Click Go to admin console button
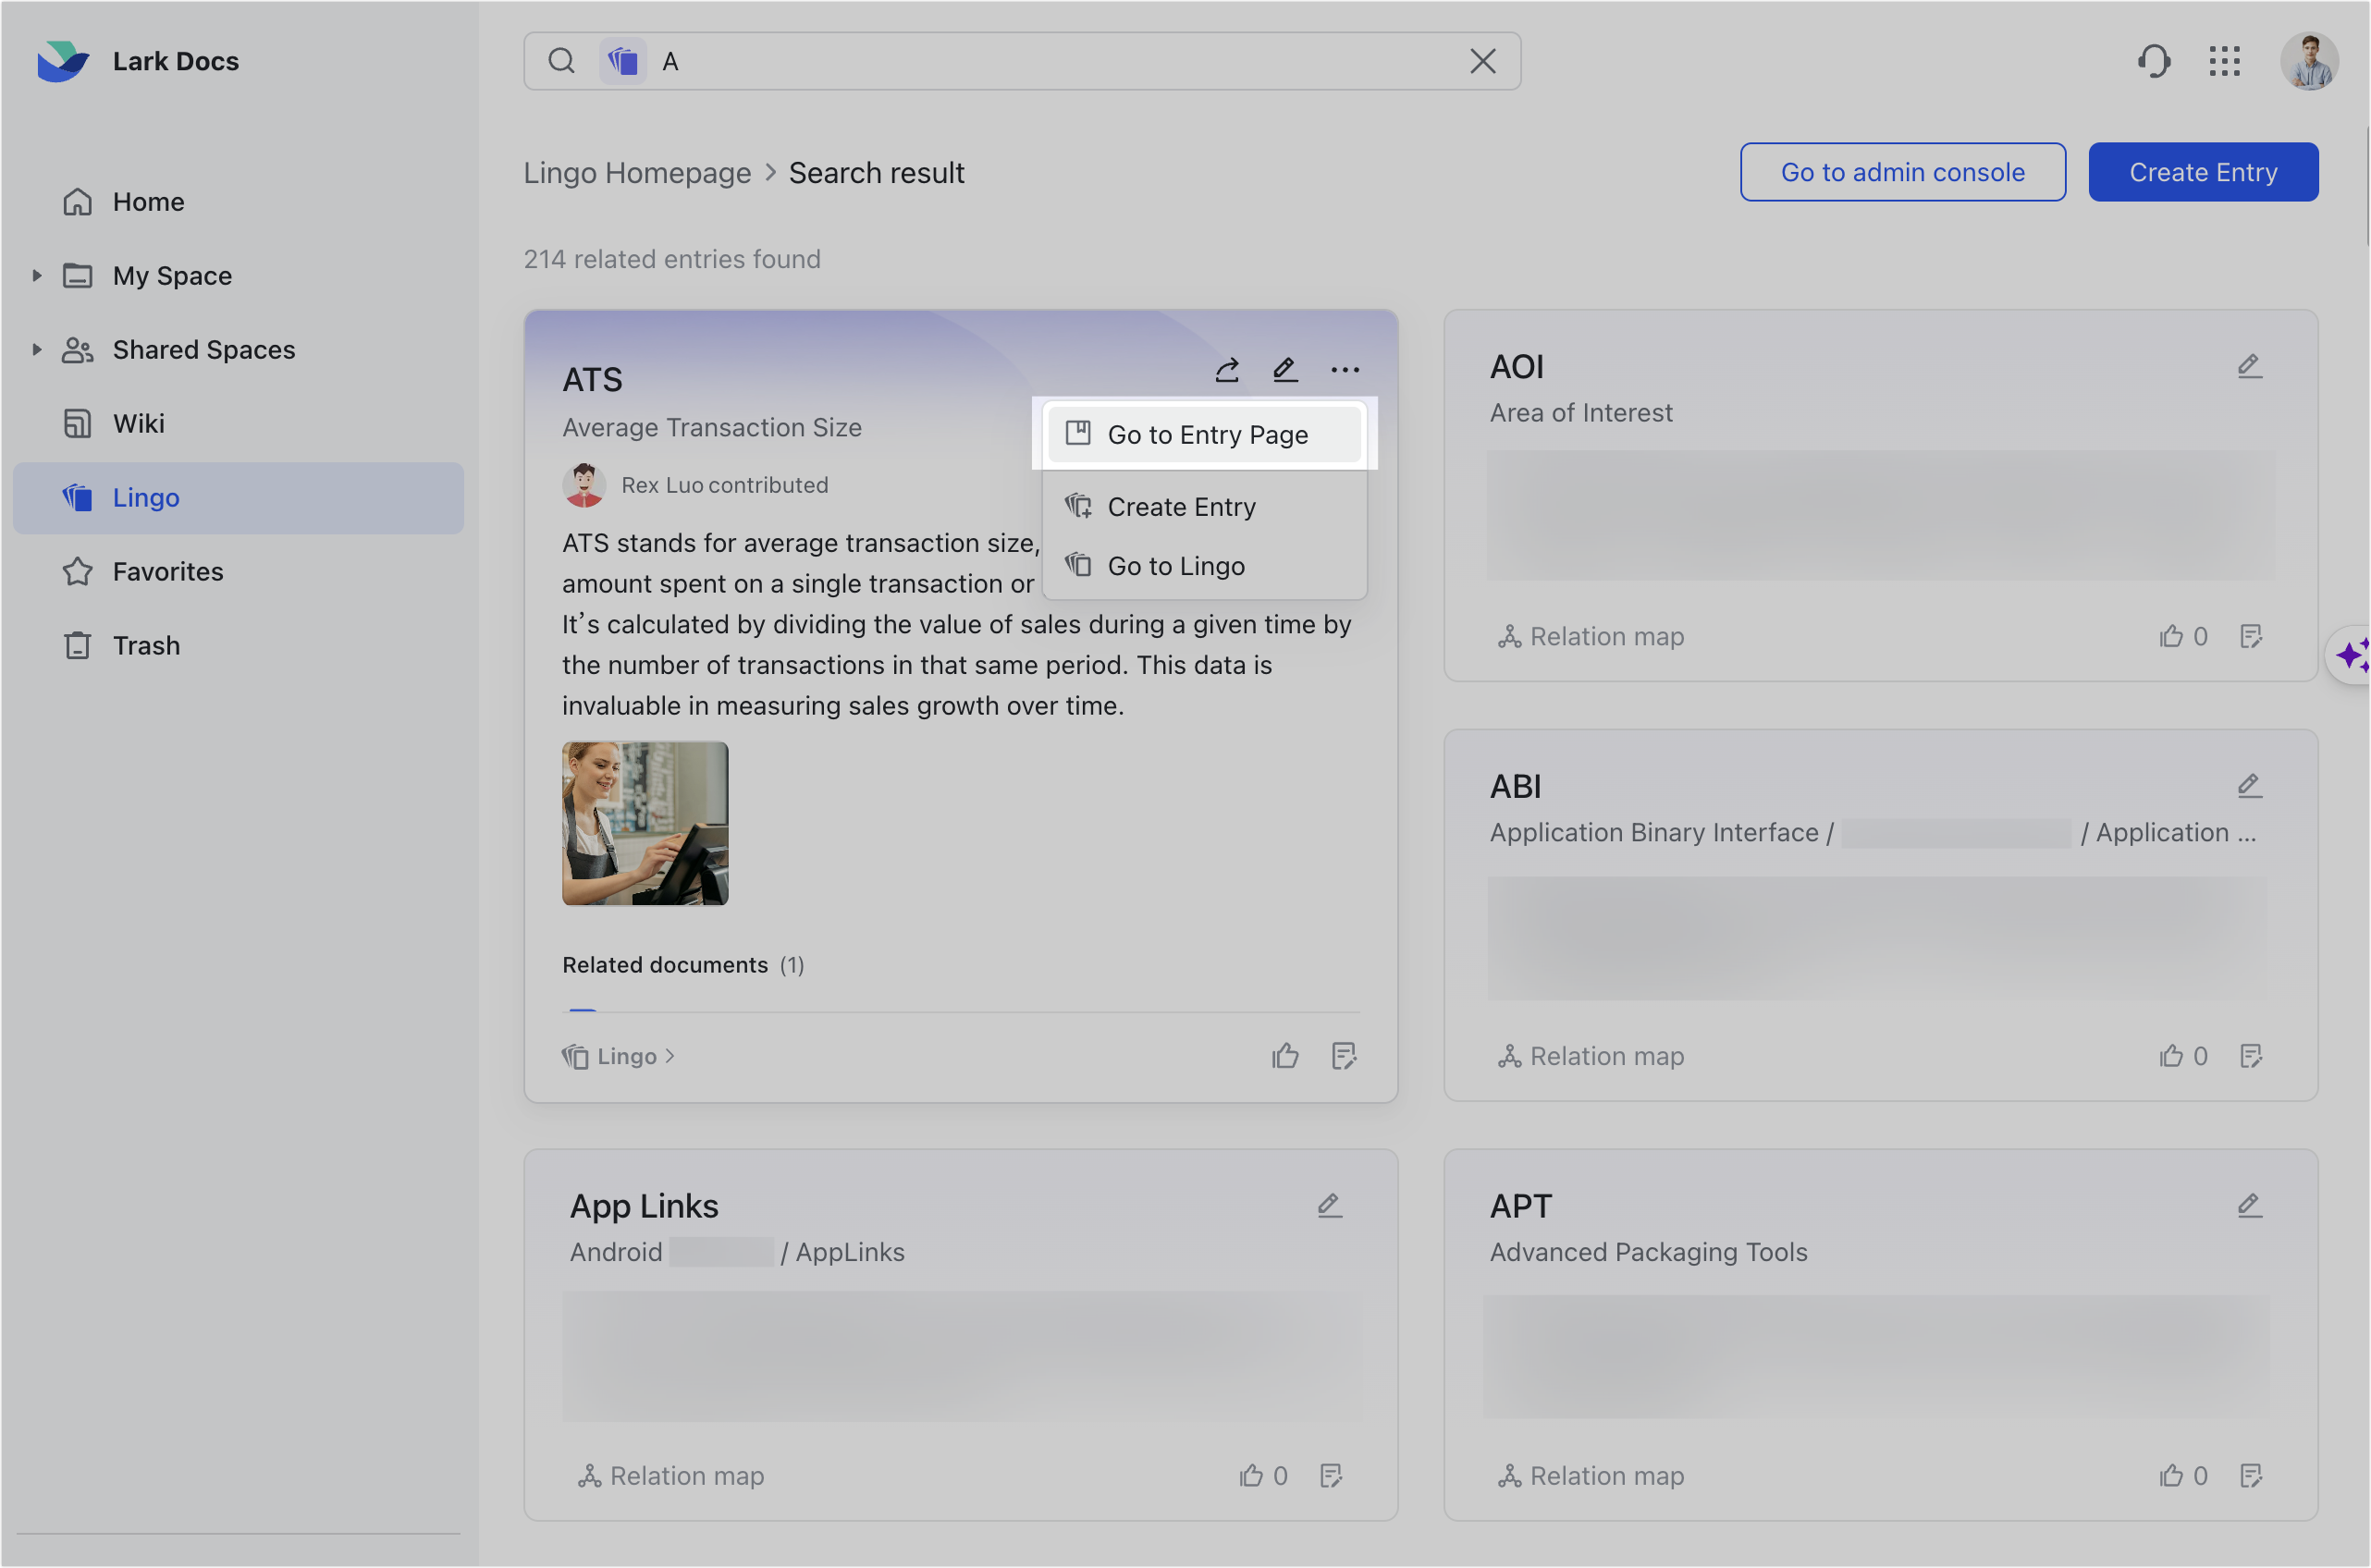 pos(1902,172)
